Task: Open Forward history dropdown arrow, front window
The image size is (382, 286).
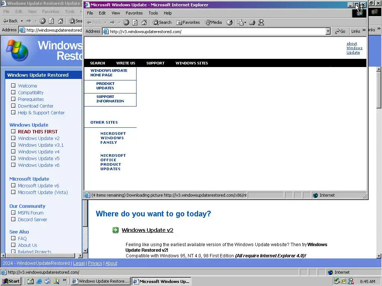Action: point(119,23)
